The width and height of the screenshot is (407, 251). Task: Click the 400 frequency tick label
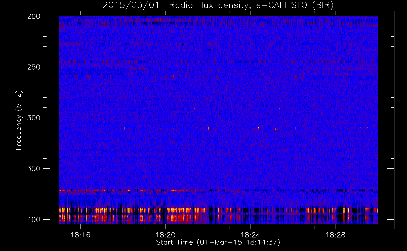pos(34,220)
